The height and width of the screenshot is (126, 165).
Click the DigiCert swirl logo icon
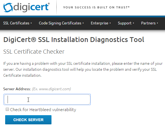[8, 8]
